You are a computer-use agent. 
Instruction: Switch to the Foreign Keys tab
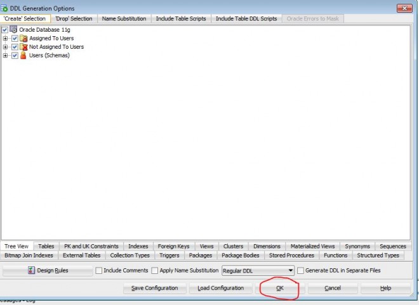[173, 246]
